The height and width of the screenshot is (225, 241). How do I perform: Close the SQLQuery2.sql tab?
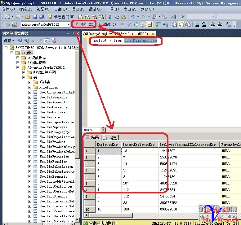(x=153, y=34)
